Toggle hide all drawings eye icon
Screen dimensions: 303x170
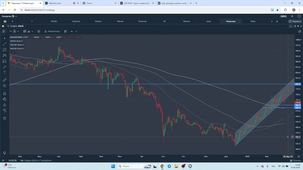click(5, 110)
